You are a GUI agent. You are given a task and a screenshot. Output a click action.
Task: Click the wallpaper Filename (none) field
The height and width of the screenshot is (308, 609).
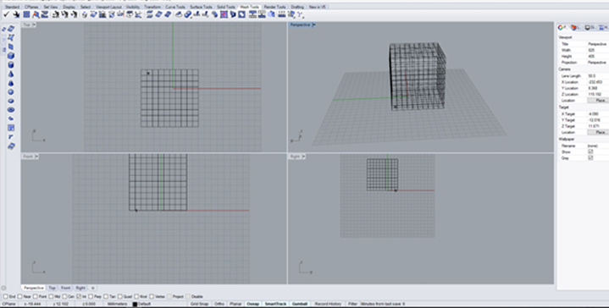pos(597,146)
